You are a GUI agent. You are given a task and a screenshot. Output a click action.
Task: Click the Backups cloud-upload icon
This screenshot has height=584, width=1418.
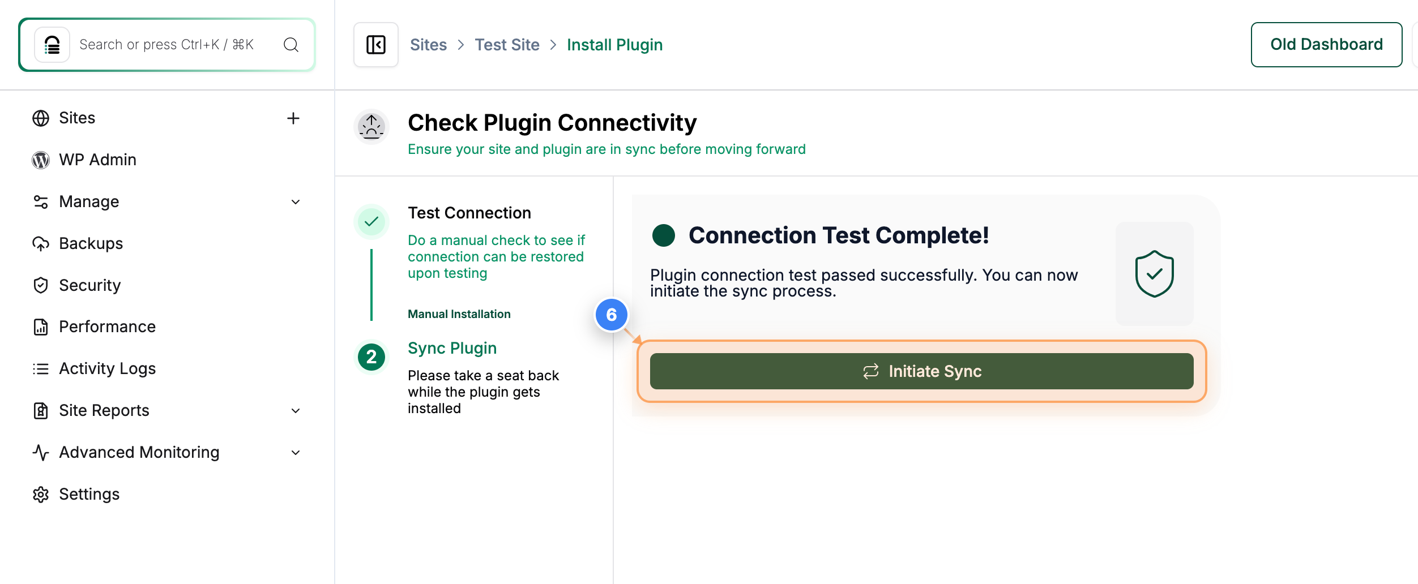pyautogui.click(x=40, y=243)
